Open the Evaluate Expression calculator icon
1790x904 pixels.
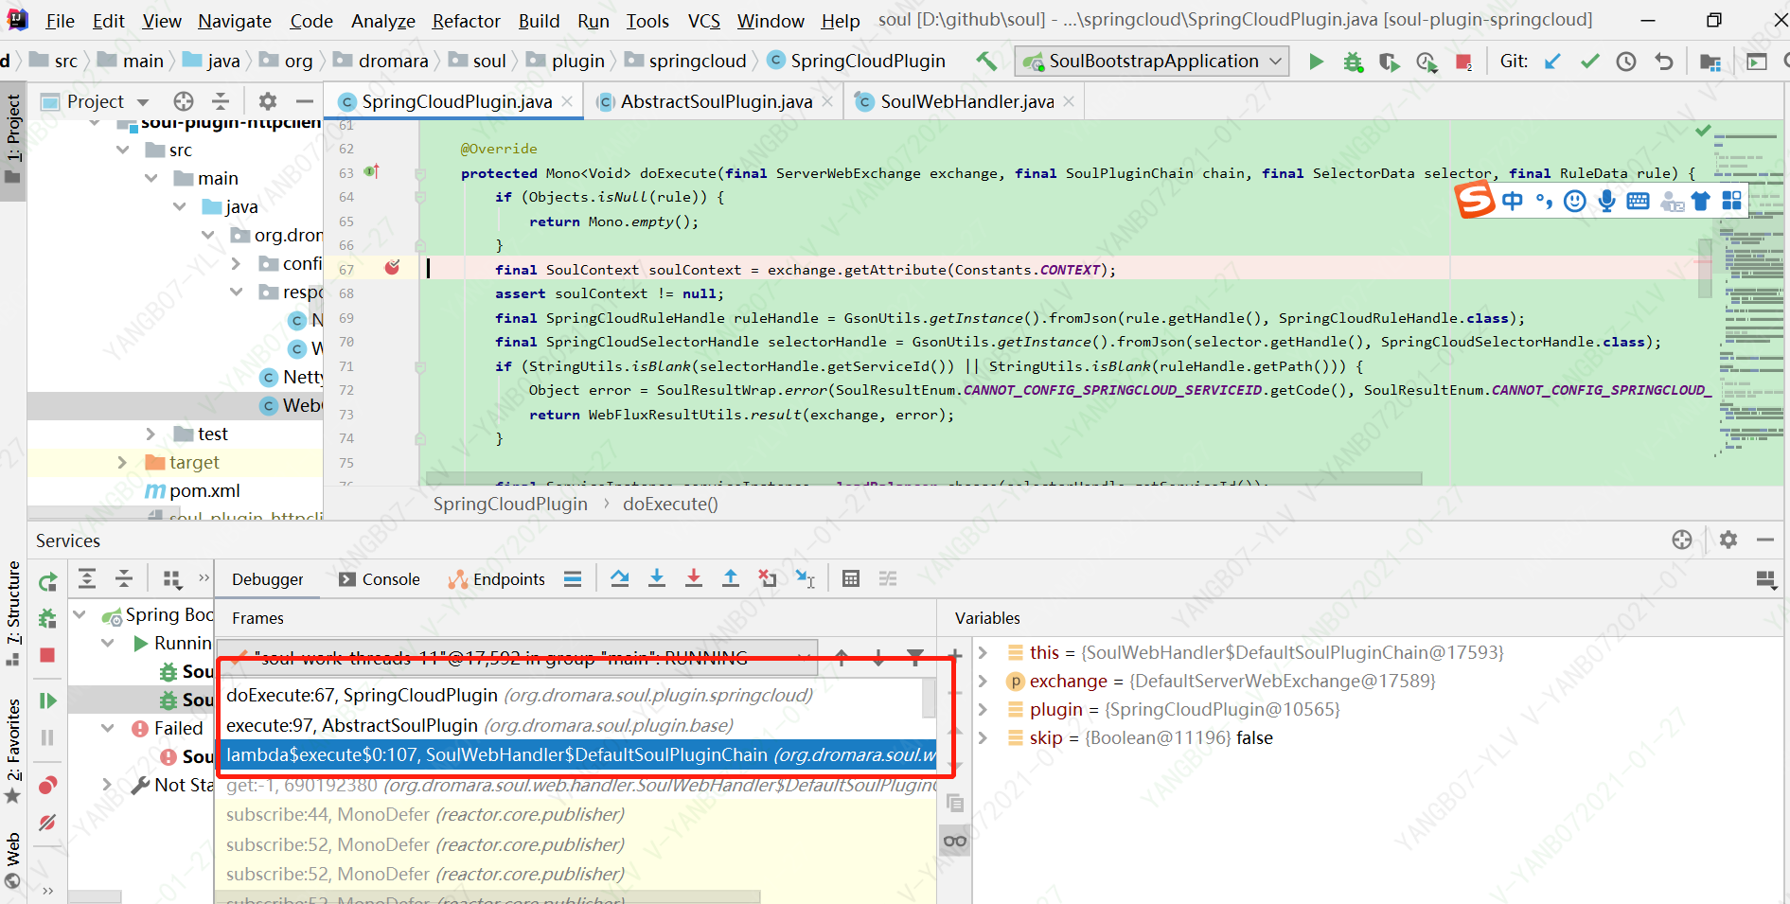(851, 578)
